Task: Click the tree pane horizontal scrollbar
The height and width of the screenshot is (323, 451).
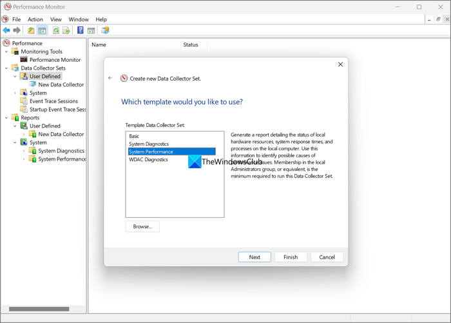Action: click(x=39, y=309)
